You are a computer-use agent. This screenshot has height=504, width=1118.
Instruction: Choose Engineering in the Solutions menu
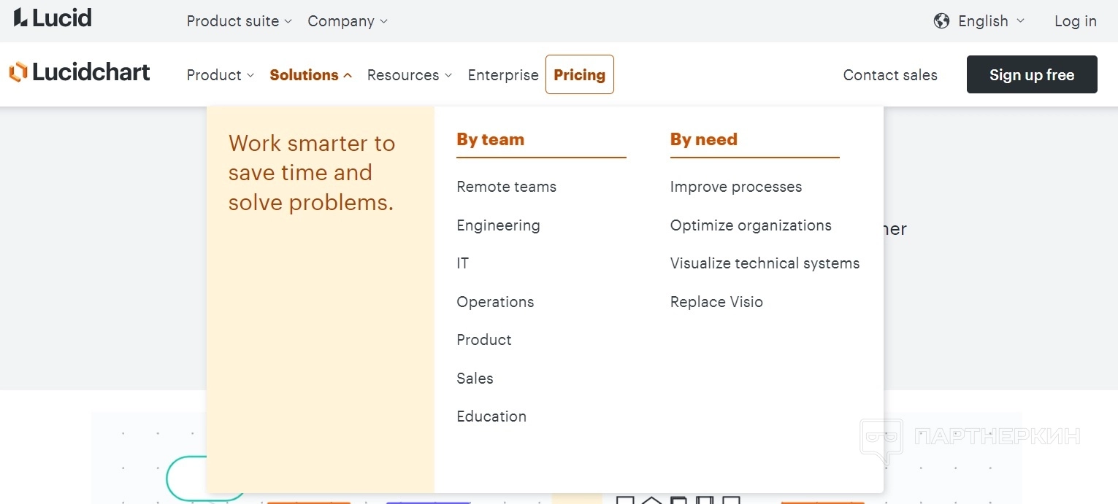[498, 225]
